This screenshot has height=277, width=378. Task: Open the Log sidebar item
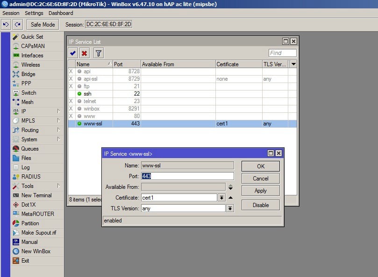point(25,167)
